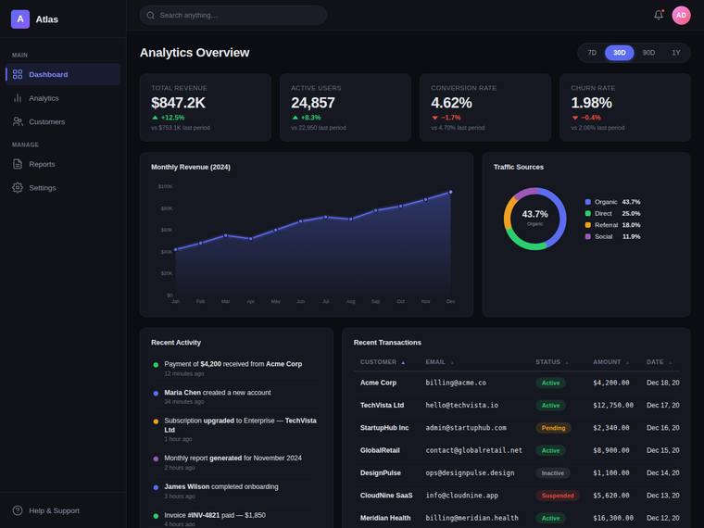The height and width of the screenshot is (528, 704).
Task: Click email billing@acme.co
Action: (456, 383)
